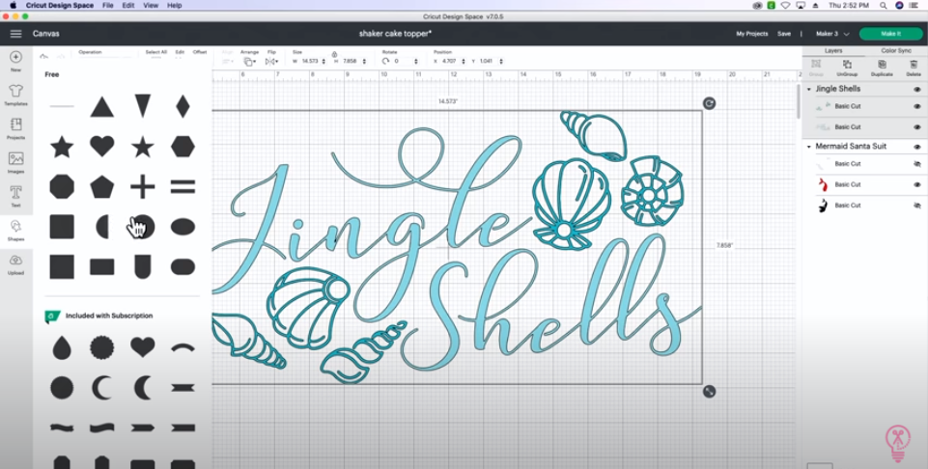The image size is (928, 469).
Task: Insert the scalloped circle subscription shape
Action: (x=101, y=347)
